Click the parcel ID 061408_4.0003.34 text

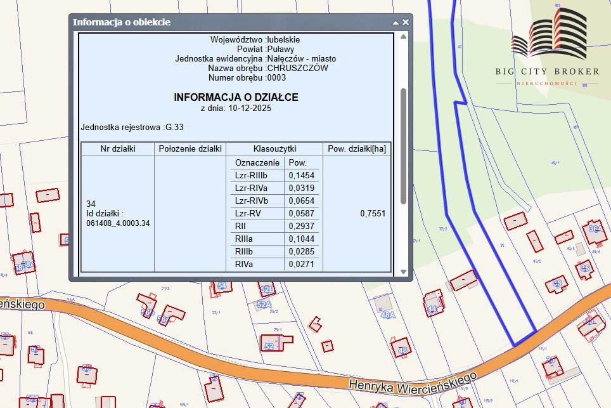[118, 223]
